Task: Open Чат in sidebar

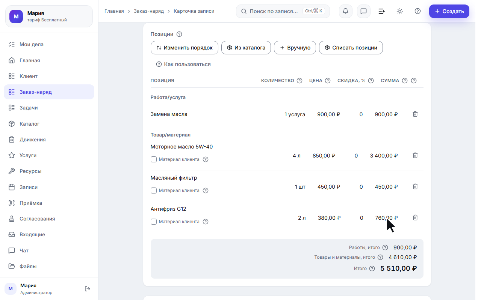Action: (x=49, y=250)
